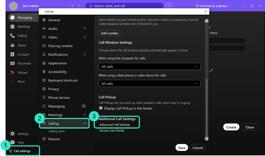Viewport: 265px width, 156px height.
Task: Enable Display Call Pickup in the footer
Action: click(x=101, y=108)
